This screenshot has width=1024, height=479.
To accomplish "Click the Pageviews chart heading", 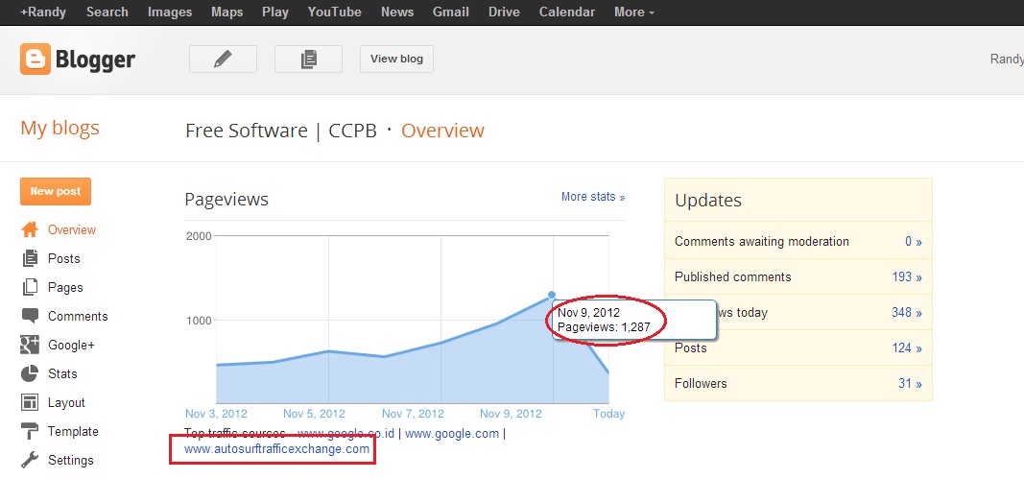I will coord(226,200).
